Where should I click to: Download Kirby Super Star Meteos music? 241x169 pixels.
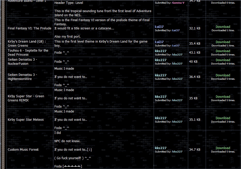click(223, 118)
